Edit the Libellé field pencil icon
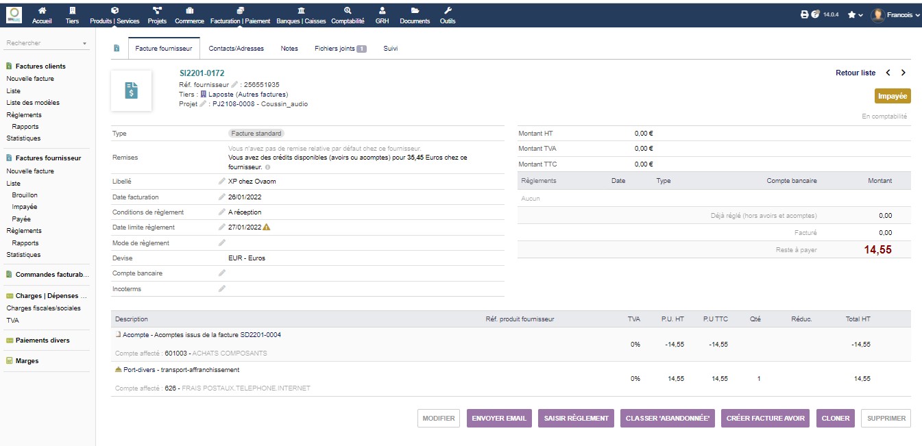This screenshot has height=446, width=922. click(221, 182)
